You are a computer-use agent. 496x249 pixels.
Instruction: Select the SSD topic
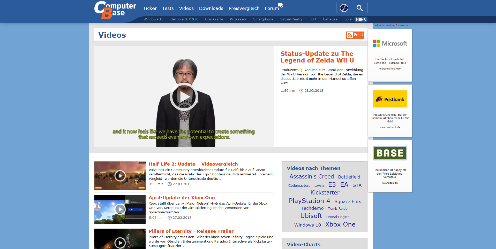click(313, 19)
